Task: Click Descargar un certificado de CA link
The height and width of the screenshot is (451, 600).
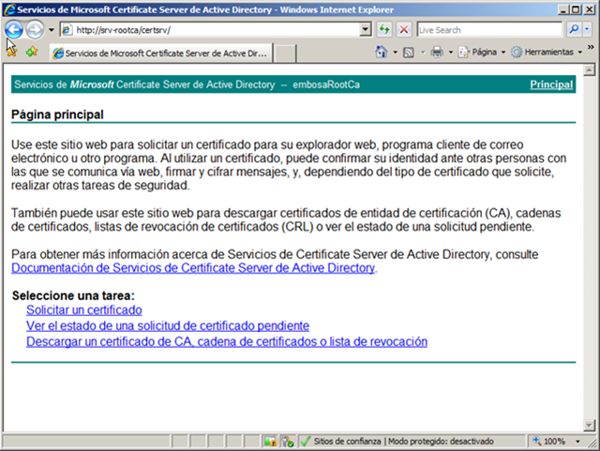Action: tap(227, 341)
